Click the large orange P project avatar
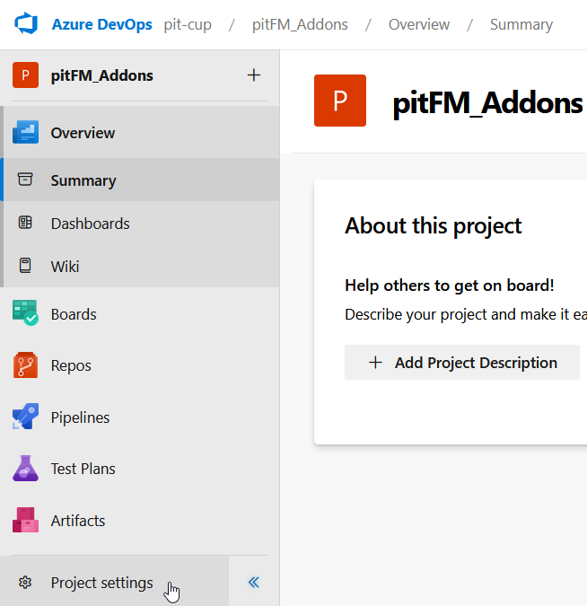587x606 pixels. coord(340,101)
